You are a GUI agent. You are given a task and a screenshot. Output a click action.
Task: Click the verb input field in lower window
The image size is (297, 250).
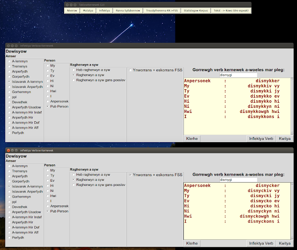(x=238, y=180)
